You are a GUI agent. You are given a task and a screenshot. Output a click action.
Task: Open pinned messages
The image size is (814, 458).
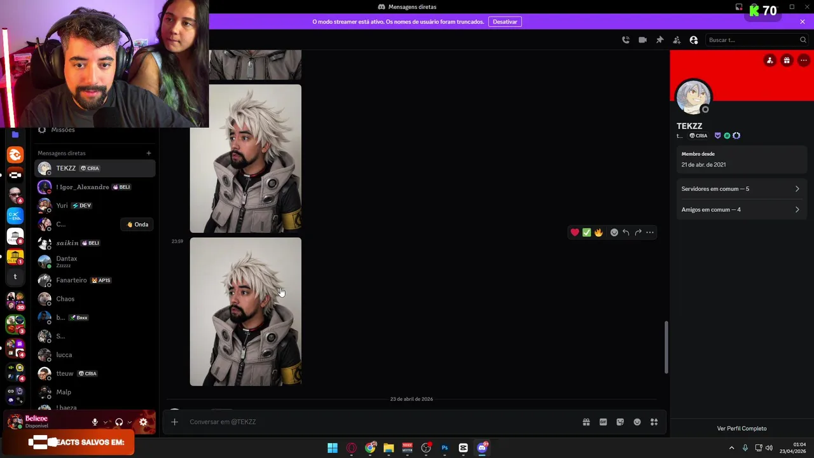tap(660, 40)
